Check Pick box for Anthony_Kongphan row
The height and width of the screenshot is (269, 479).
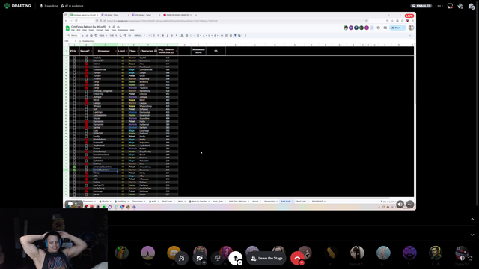(x=74, y=91)
